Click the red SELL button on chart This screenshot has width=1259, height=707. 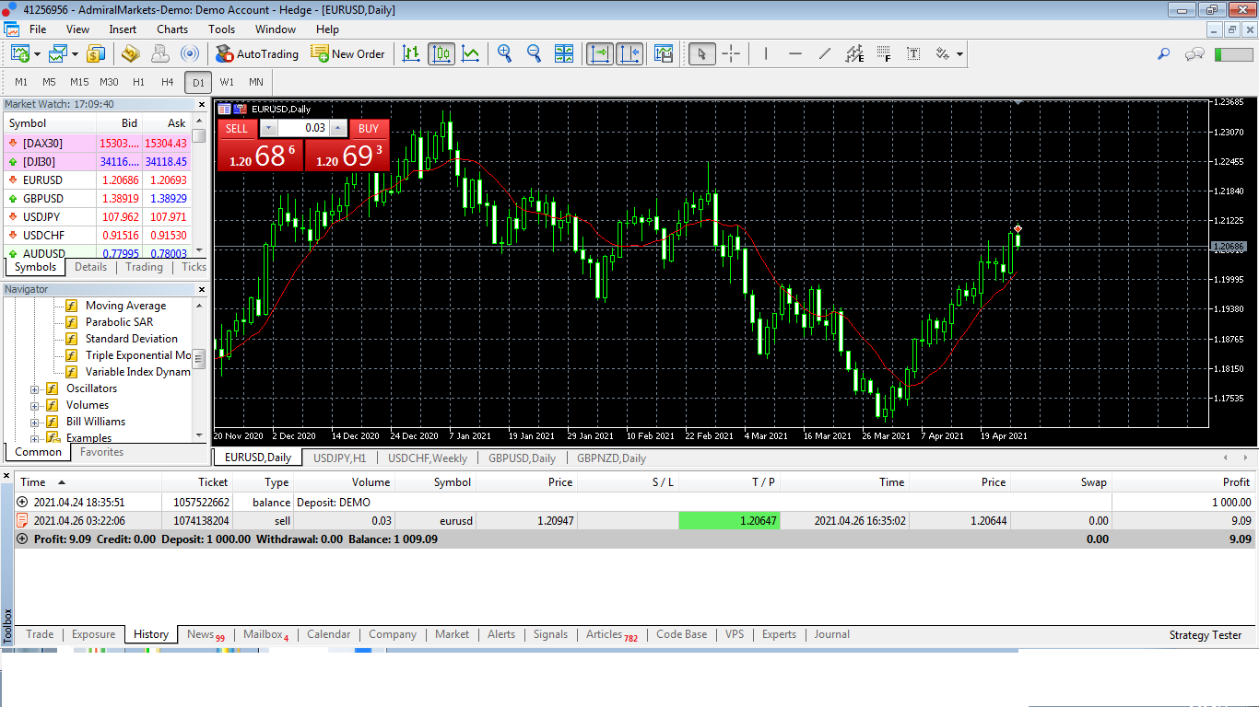click(237, 129)
